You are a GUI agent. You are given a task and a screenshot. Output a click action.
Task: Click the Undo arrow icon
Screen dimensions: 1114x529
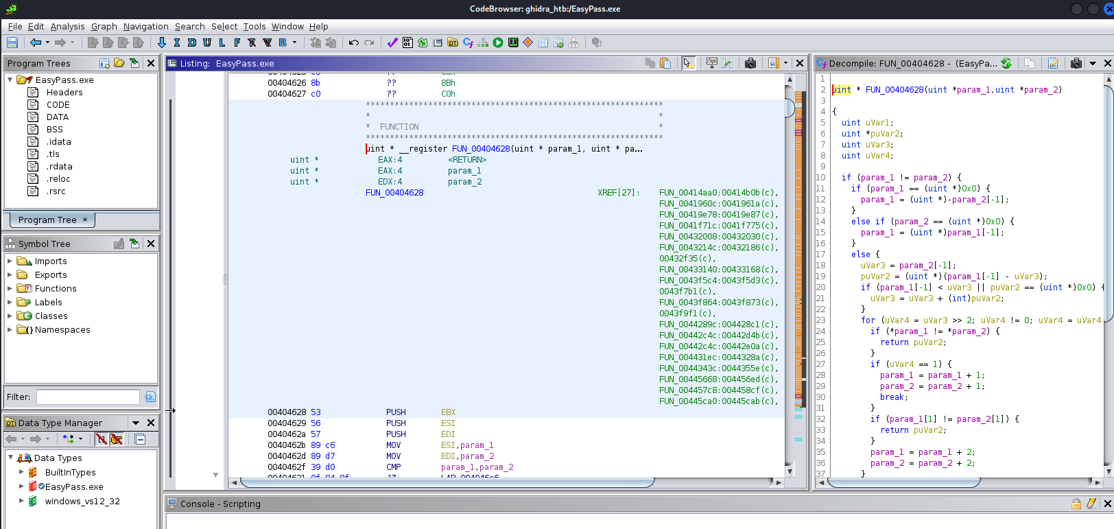354,43
